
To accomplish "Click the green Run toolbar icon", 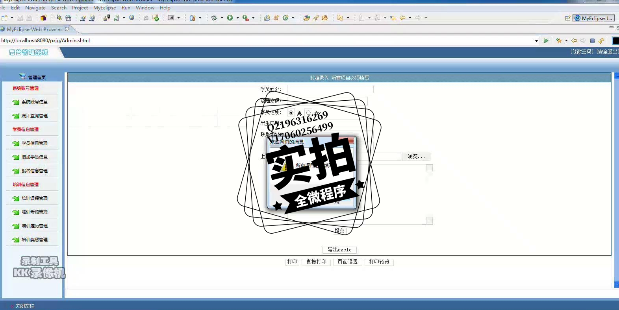I will (x=230, y=18).
